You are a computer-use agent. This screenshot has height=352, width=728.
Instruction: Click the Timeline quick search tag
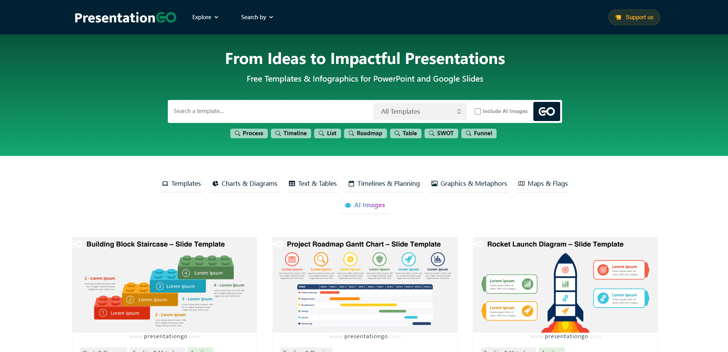click(x=291, y=133)
